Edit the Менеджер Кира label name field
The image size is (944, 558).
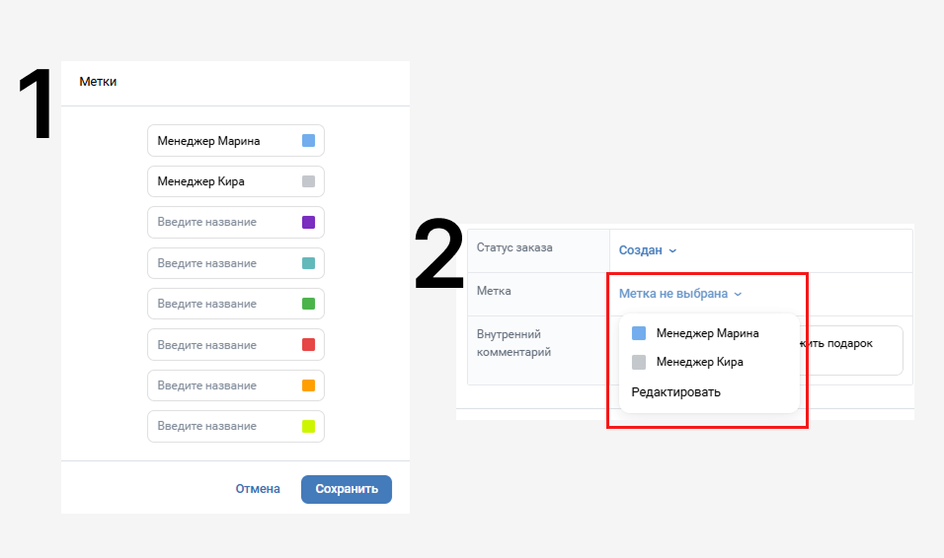236,181
